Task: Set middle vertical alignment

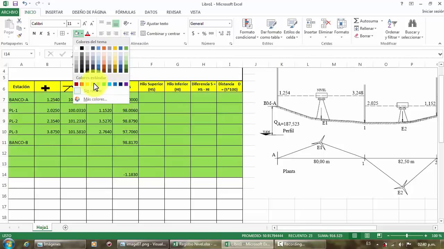Action: (109, 24)
